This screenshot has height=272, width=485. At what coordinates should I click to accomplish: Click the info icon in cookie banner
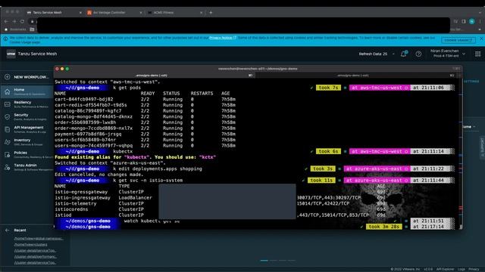pos(5,39)
